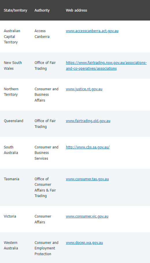Open the www.docep.wa.gov.au link
Viewport: 150px width, 263px height.
[x=84, y=243]
